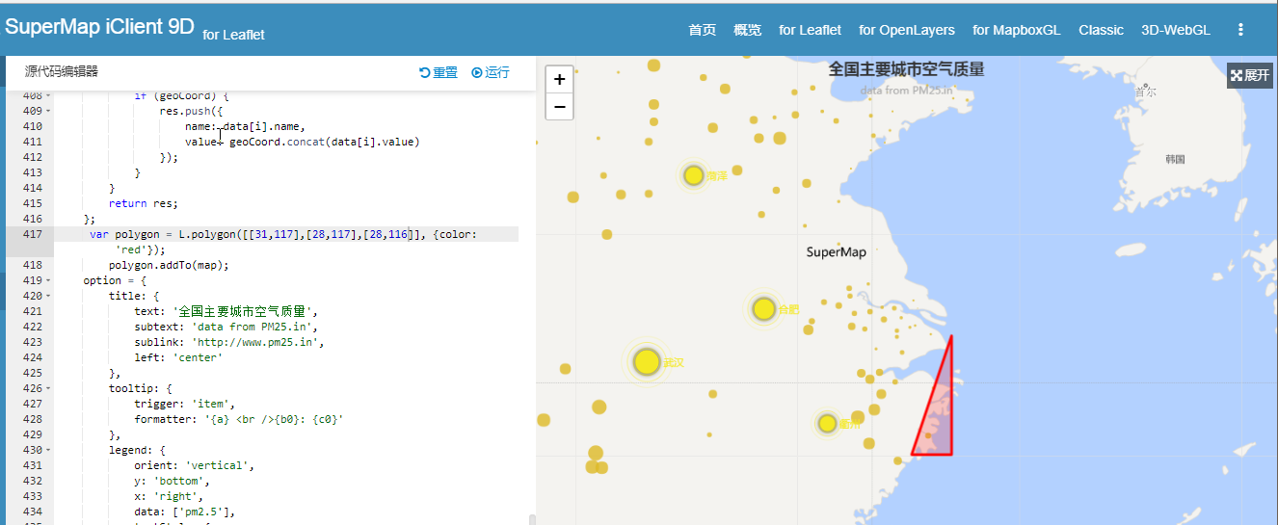Viewport: 1278px width, 525px height.
Task: Open the header kebab menu
Action: [1240, 30]
